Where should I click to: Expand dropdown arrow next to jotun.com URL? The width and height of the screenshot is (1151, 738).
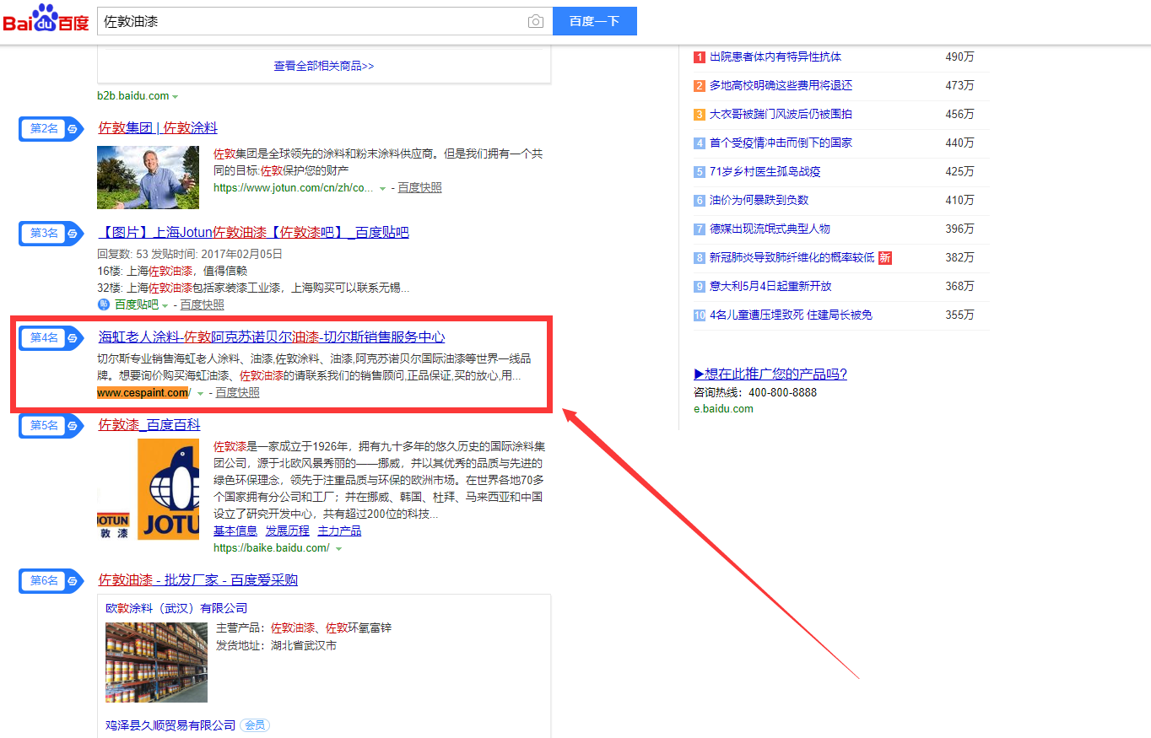pyautogui.click(x=383, y=189)
